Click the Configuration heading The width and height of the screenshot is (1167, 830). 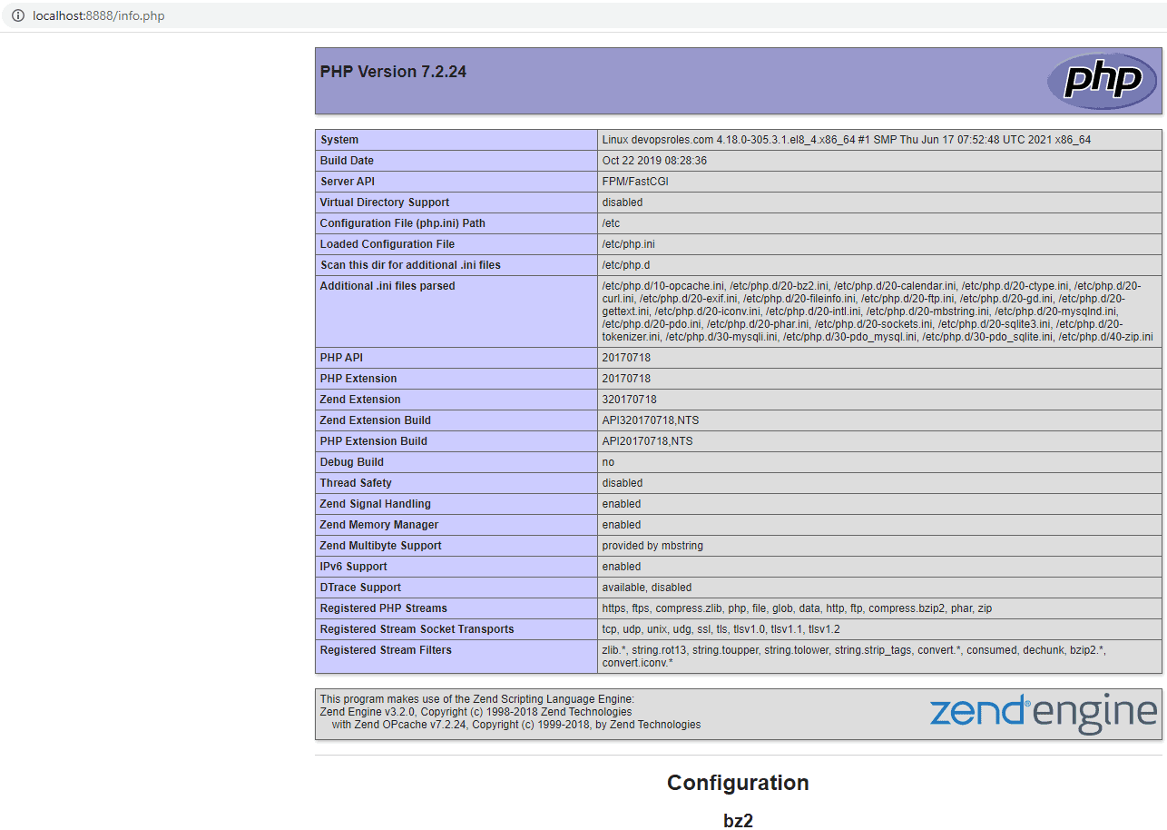(x=737, y=783)
